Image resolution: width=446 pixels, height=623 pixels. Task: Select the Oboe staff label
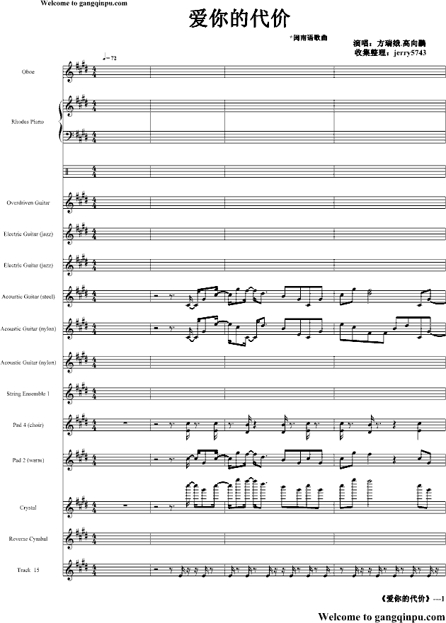[28, 72]
